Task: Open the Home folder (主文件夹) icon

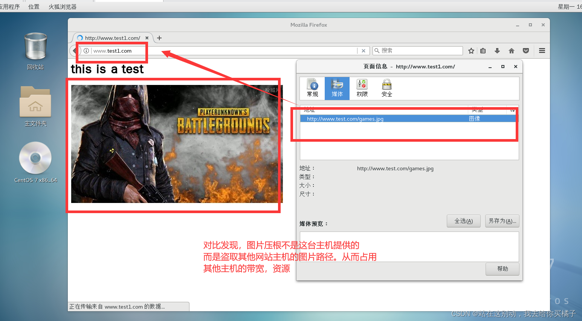Action: click(35, 106)
